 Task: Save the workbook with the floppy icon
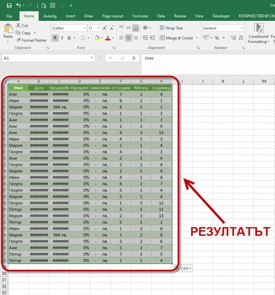coord(9,5)
